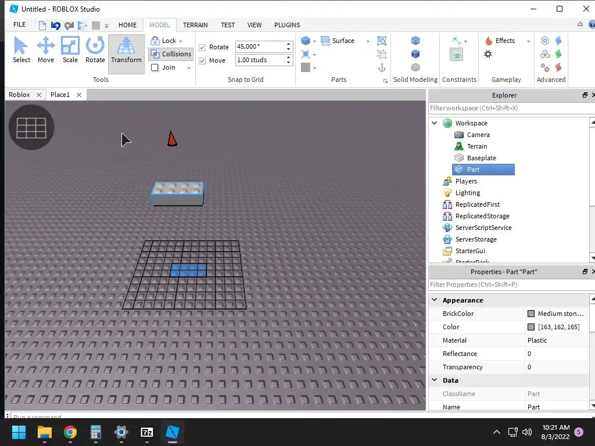Uncheck the Rotate snap checkbox
This screenshot has height=446, width=595.
[202, 48]
